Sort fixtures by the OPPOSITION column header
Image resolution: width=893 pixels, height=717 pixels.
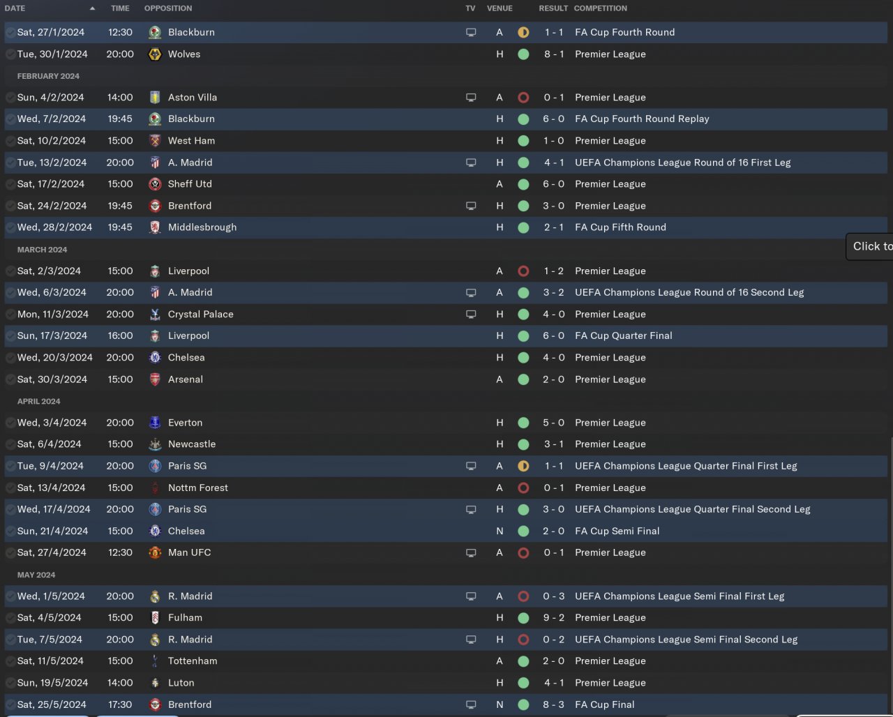168,8
